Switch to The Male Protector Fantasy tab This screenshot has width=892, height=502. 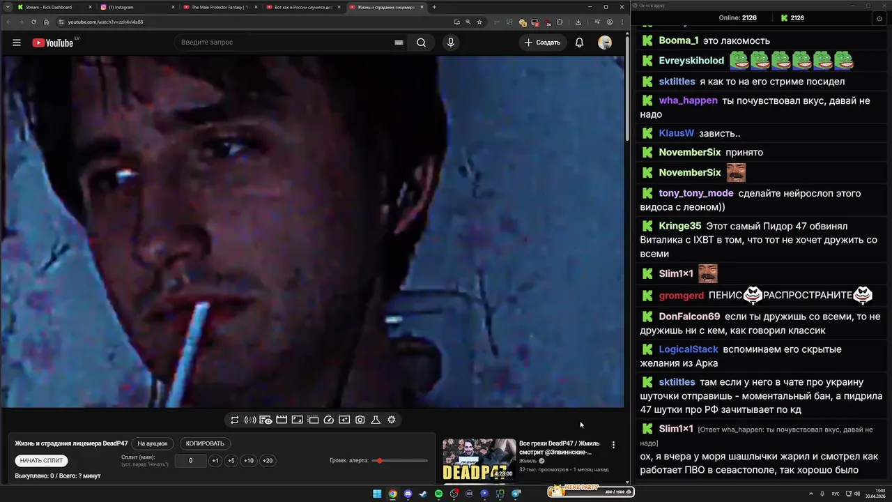coord(220,7)
